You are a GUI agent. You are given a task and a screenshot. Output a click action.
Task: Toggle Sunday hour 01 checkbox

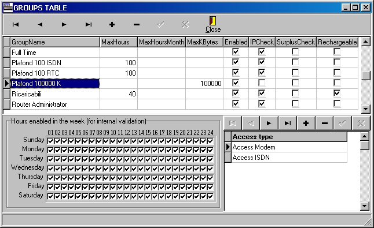click(50, 141)
